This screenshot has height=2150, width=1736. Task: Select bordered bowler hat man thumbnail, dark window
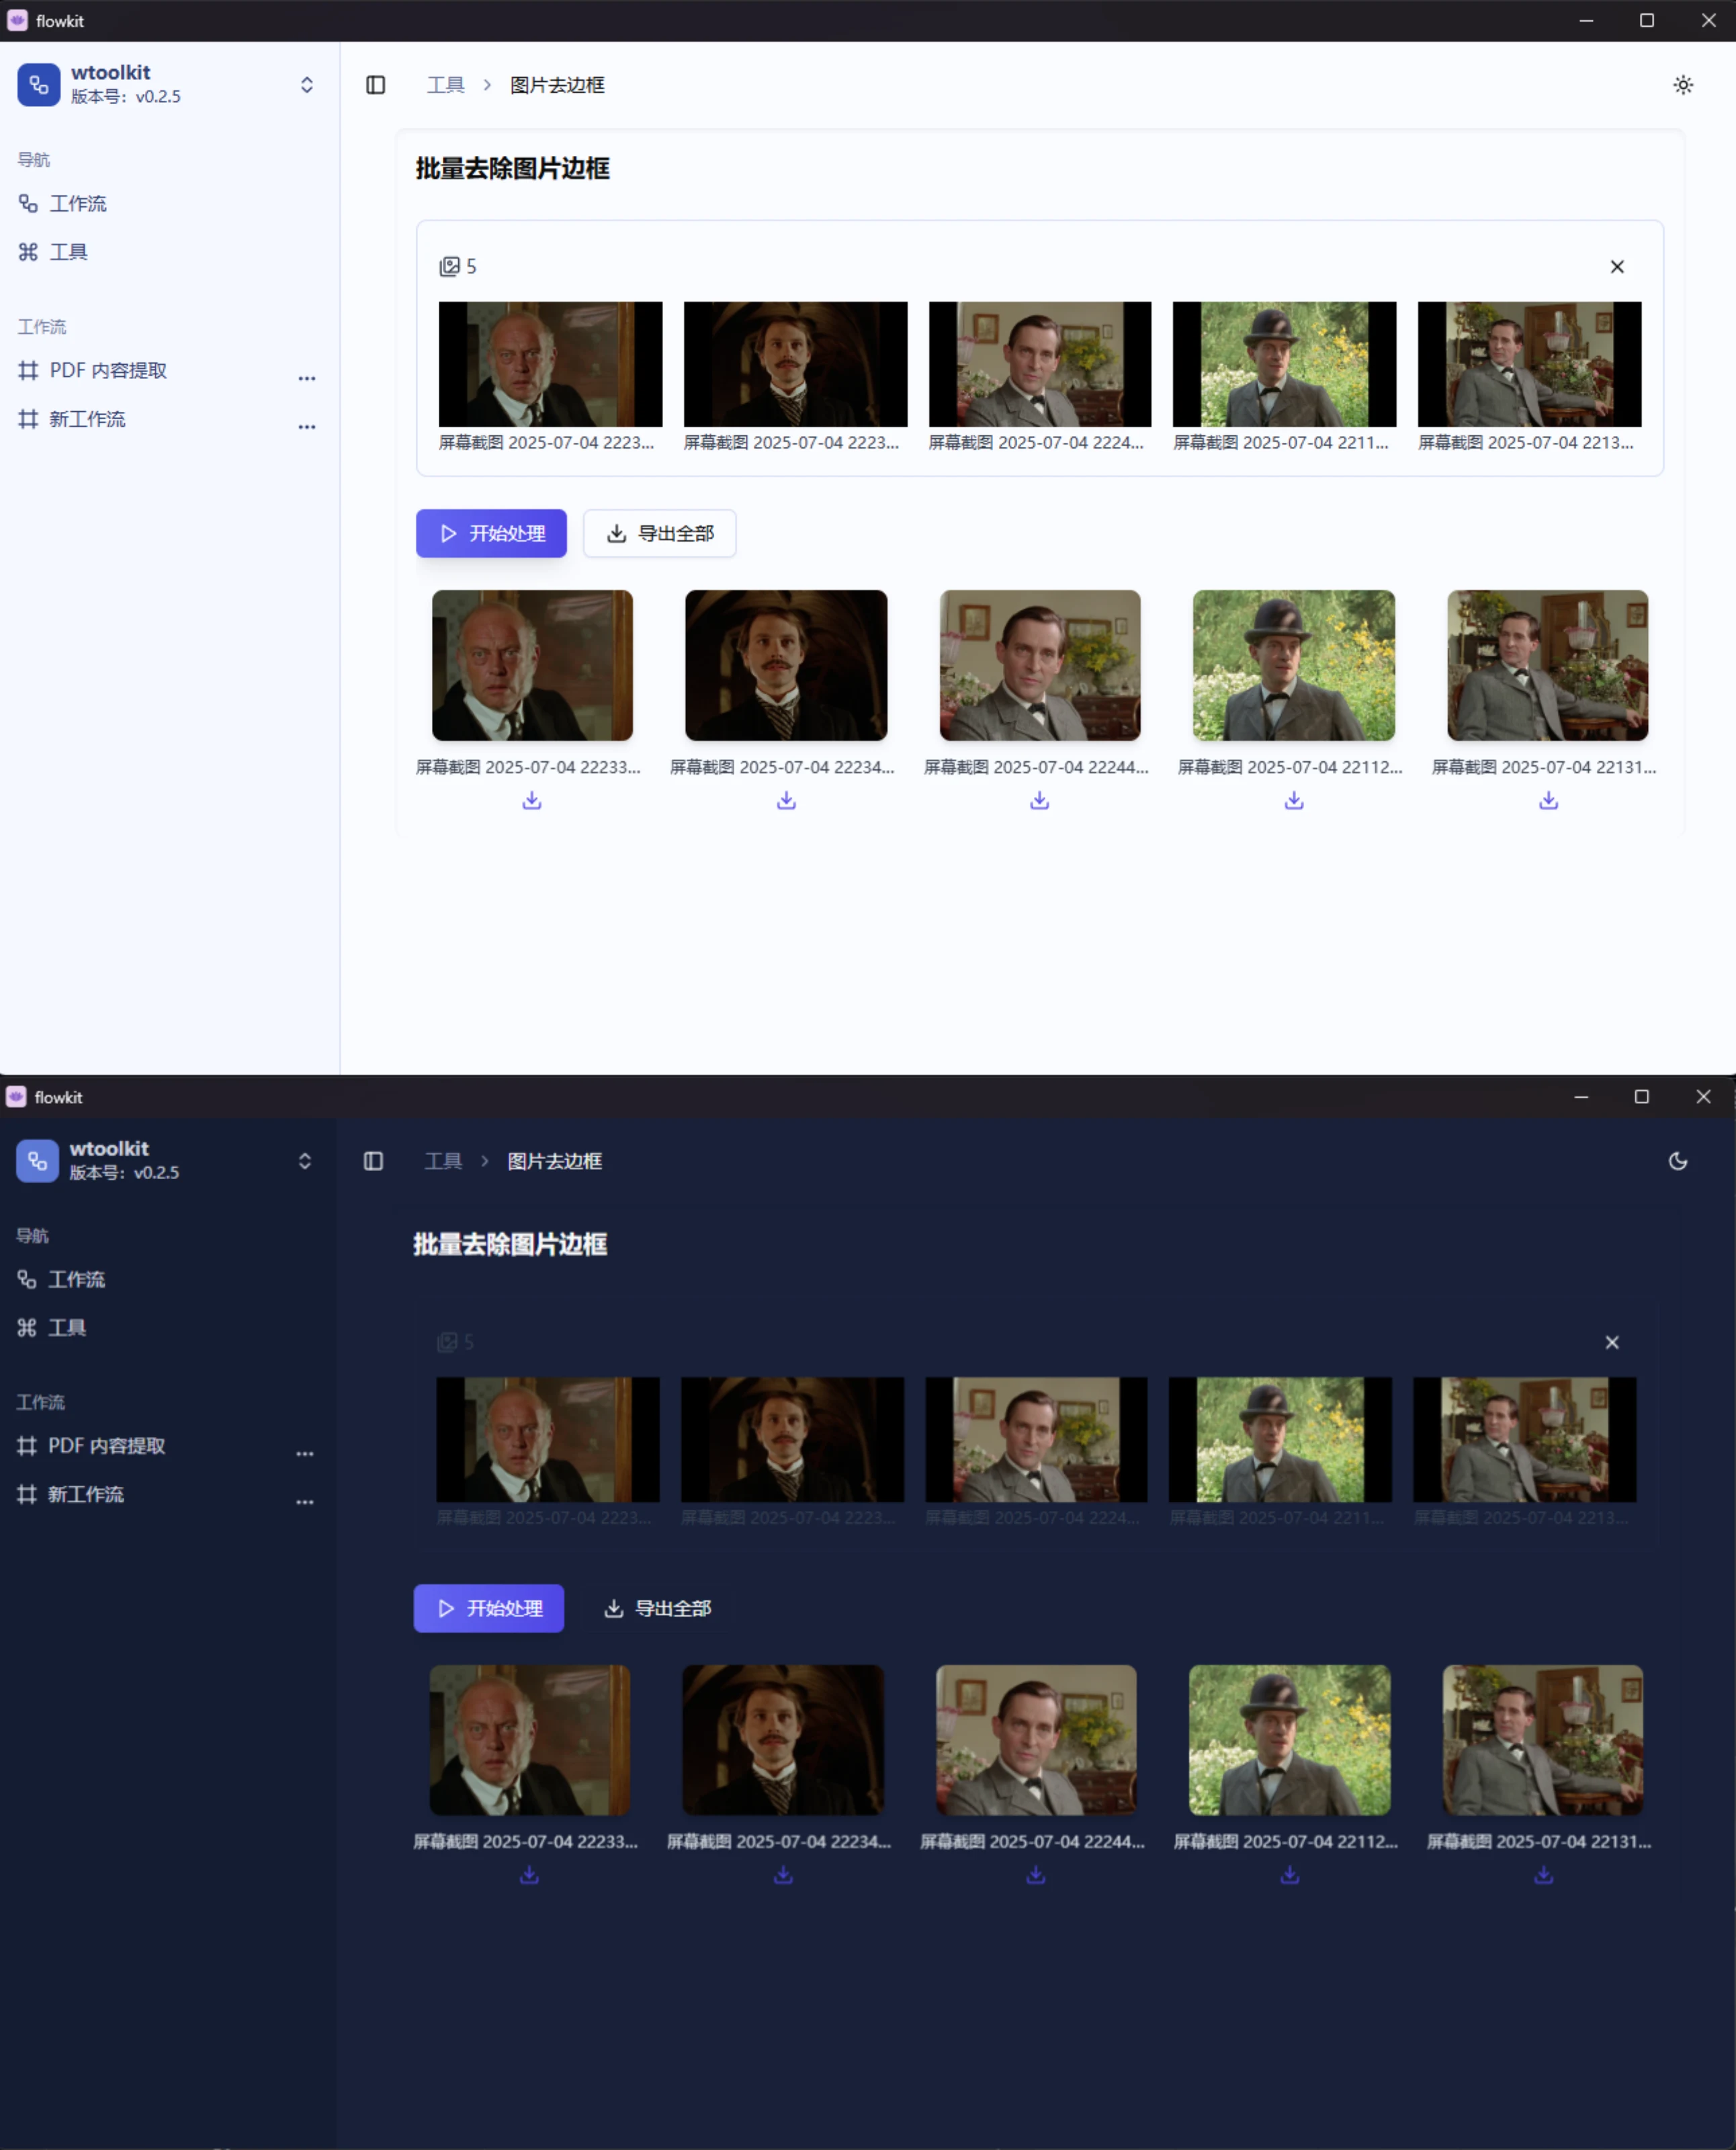1280,1439
